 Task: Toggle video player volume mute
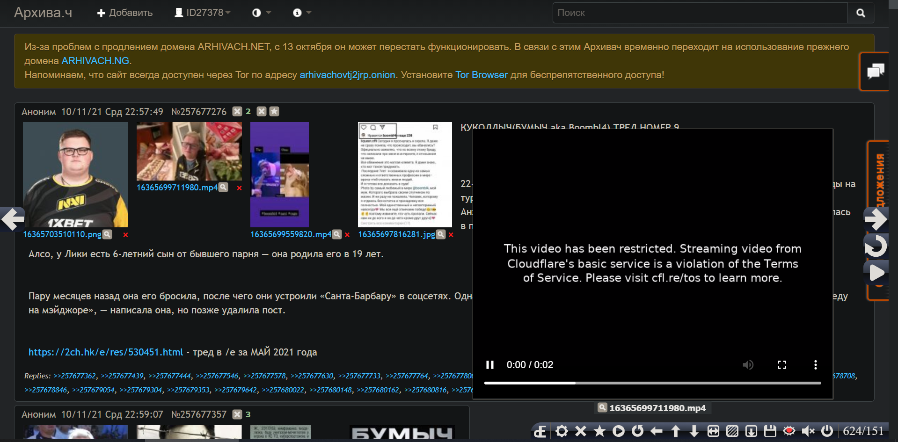(x=748, y=365)
